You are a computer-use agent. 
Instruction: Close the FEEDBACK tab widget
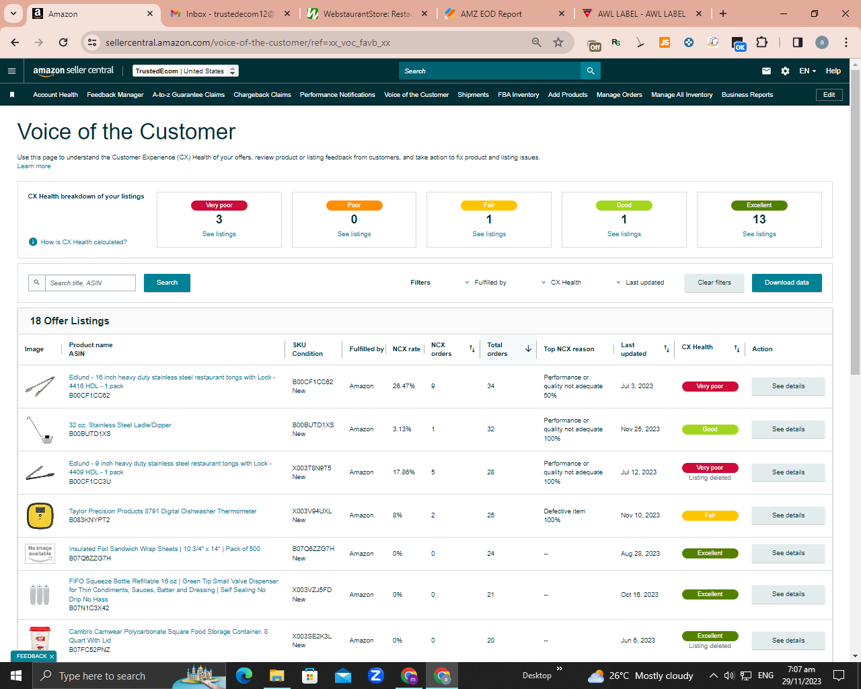pos(52,657)
